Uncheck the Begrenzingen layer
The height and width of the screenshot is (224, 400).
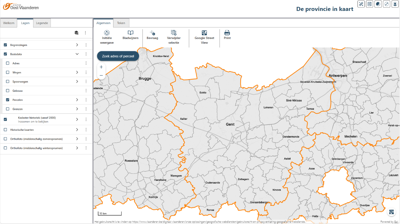click(5, 45)
